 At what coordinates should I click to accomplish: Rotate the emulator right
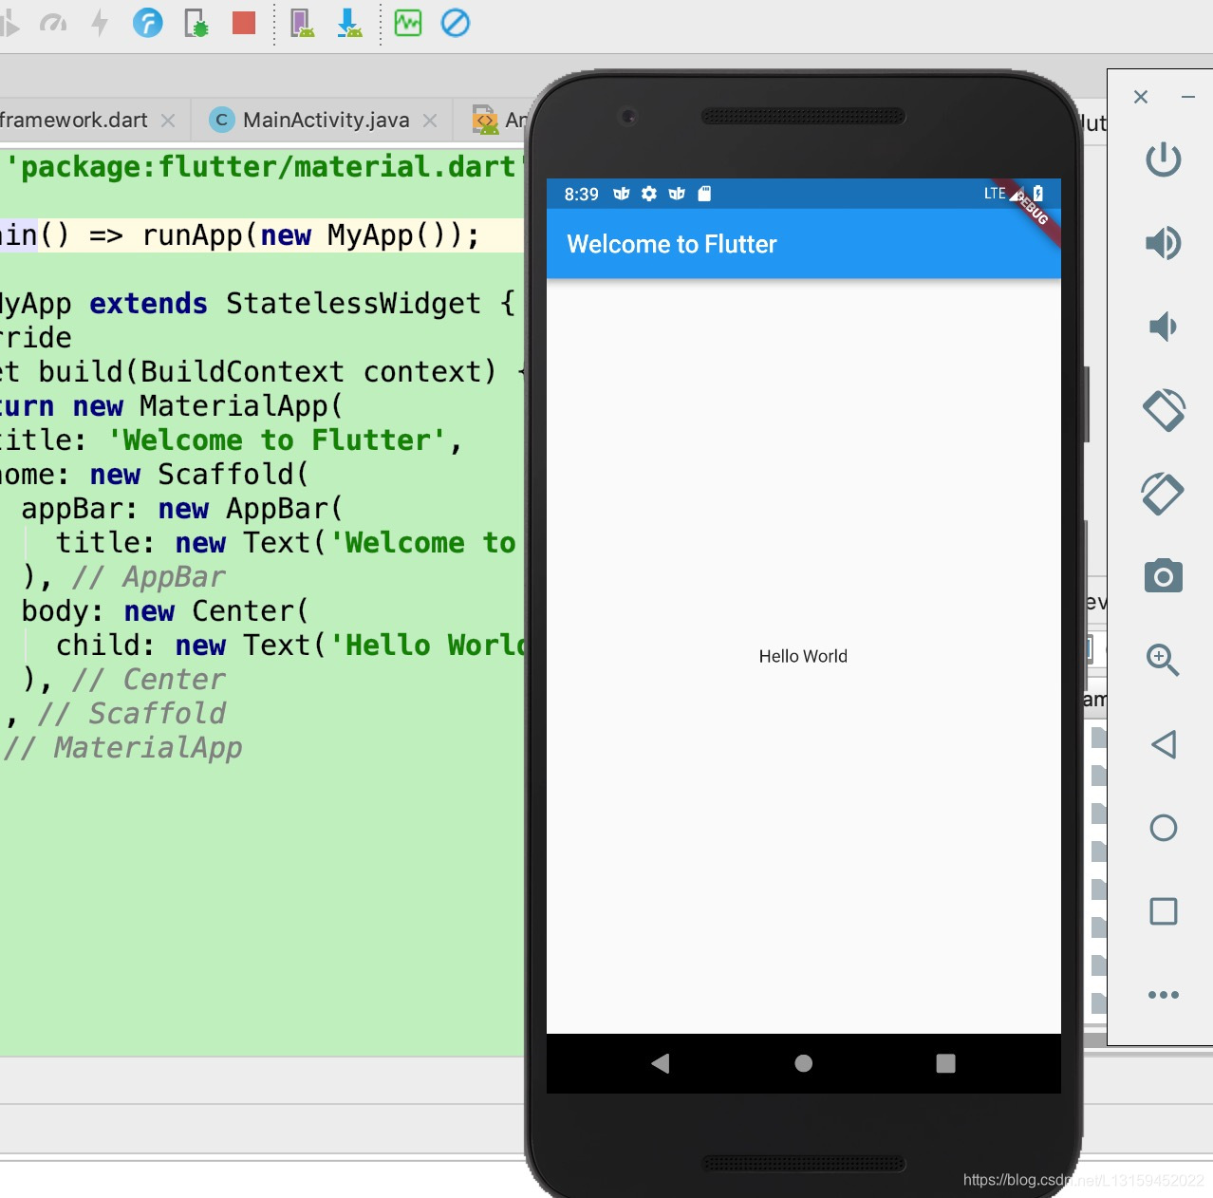click(x=1164, y=494)
